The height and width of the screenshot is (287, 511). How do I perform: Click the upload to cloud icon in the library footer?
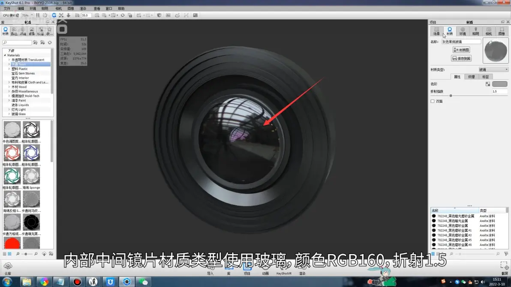point(44,254)
